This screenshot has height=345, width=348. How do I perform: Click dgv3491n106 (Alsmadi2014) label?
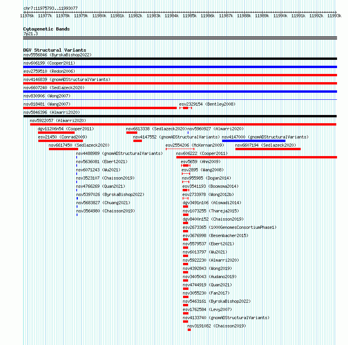[212, 203]
